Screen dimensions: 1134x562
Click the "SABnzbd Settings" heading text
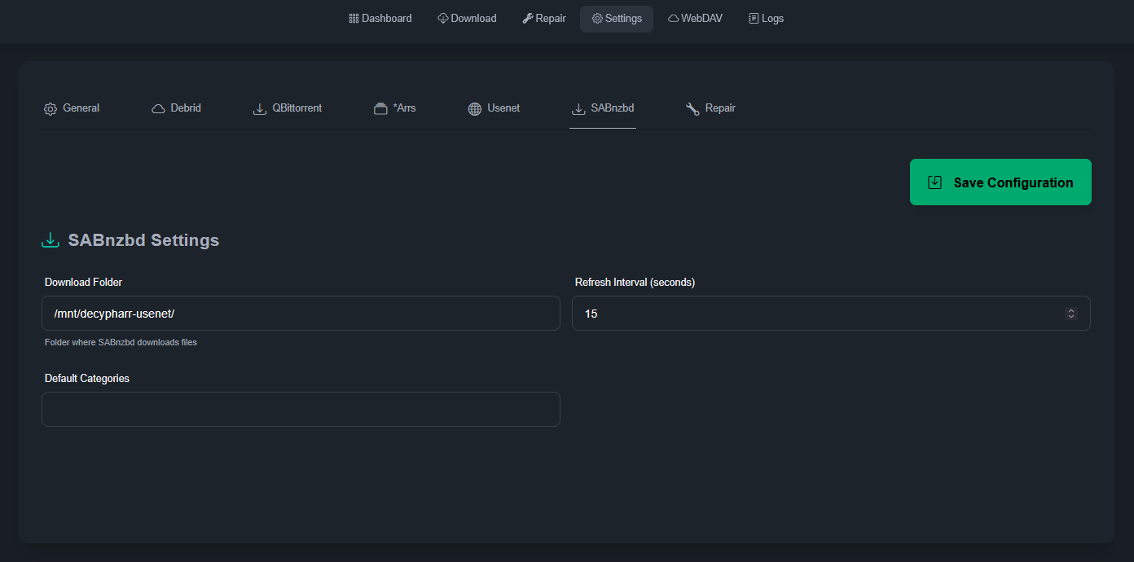[143, 240]
